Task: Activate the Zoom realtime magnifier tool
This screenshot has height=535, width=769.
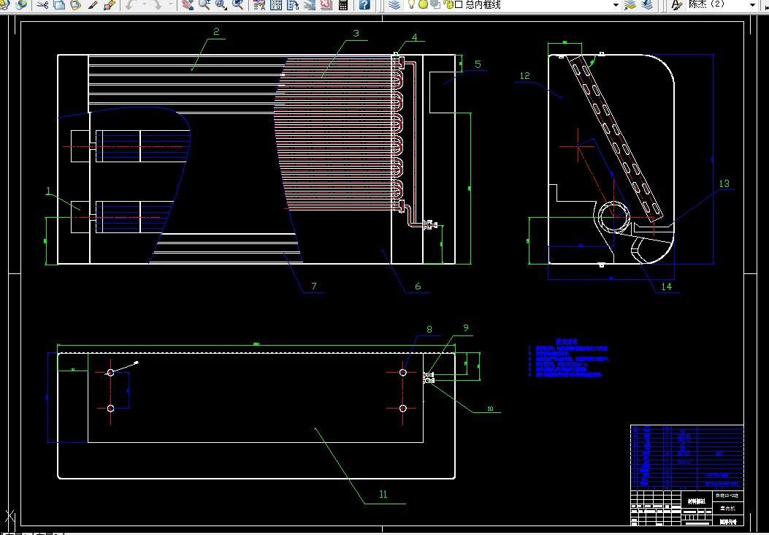Action: [x=204, y=5]
